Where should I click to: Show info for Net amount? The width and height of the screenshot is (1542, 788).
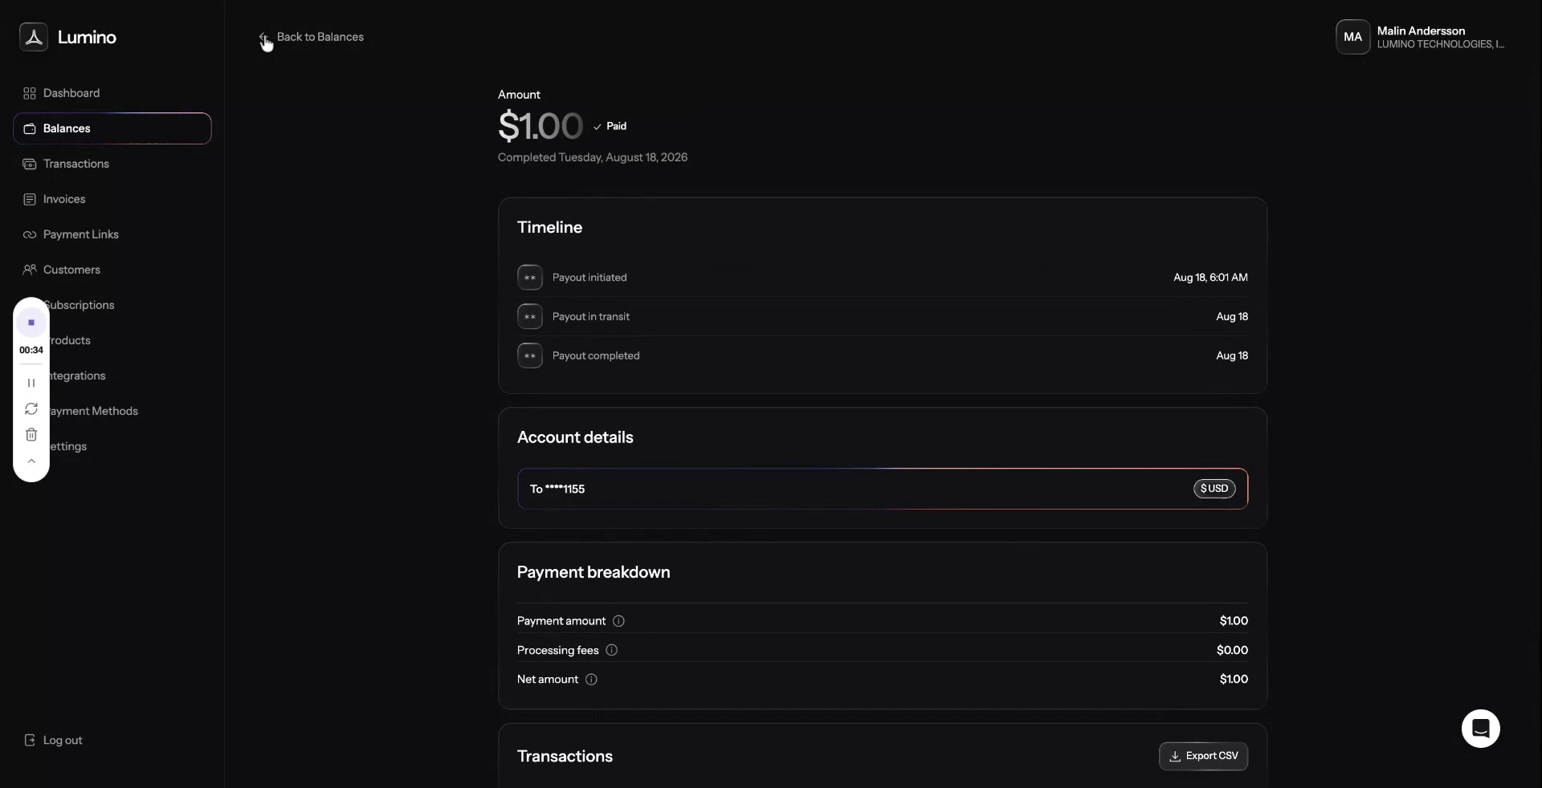pos(591,680)
